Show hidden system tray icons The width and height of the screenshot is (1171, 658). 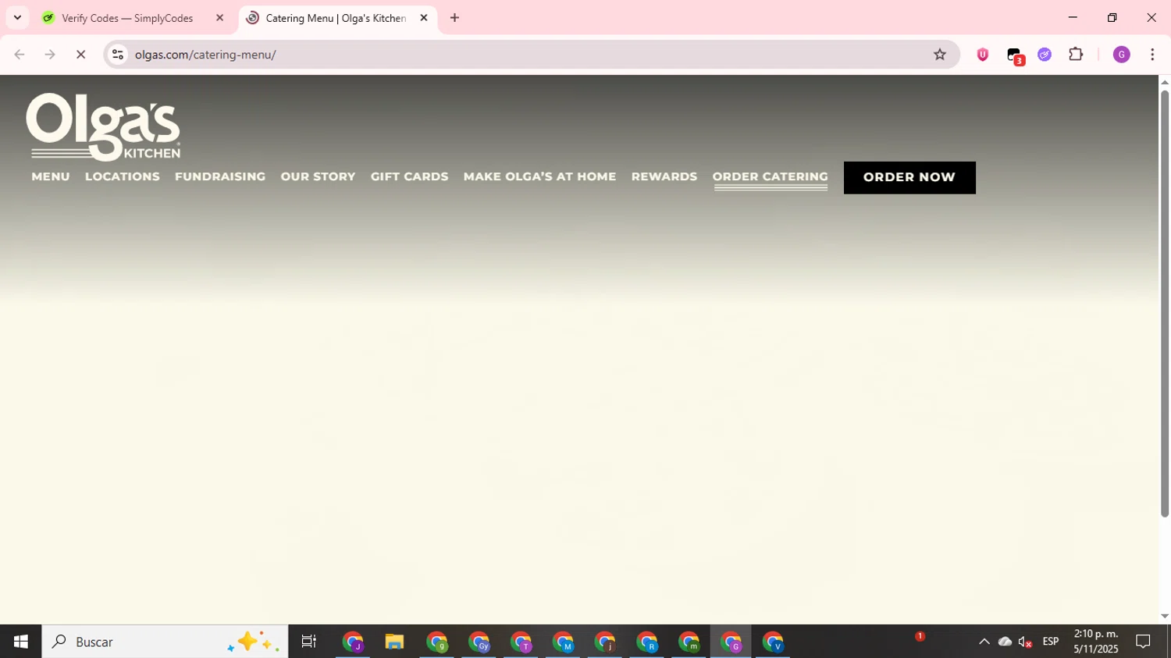pos(984,642)
